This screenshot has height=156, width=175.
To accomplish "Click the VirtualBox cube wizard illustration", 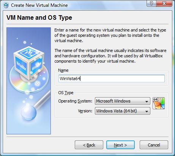I will [29, 81].
